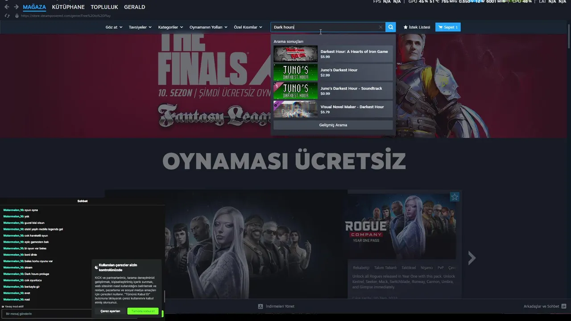Image resolution: width=571 pixels, height=321 pixels.
Task: Switch to the KÜTÜPHANE tab
Action: (x=68, y=7)
